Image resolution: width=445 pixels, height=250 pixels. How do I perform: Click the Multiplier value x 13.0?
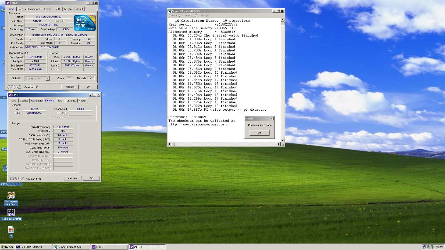point(35,61)
